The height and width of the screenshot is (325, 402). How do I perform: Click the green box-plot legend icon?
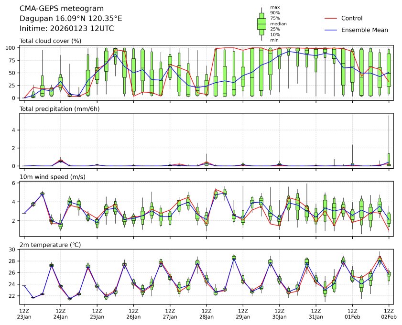[x=261, y=24]
